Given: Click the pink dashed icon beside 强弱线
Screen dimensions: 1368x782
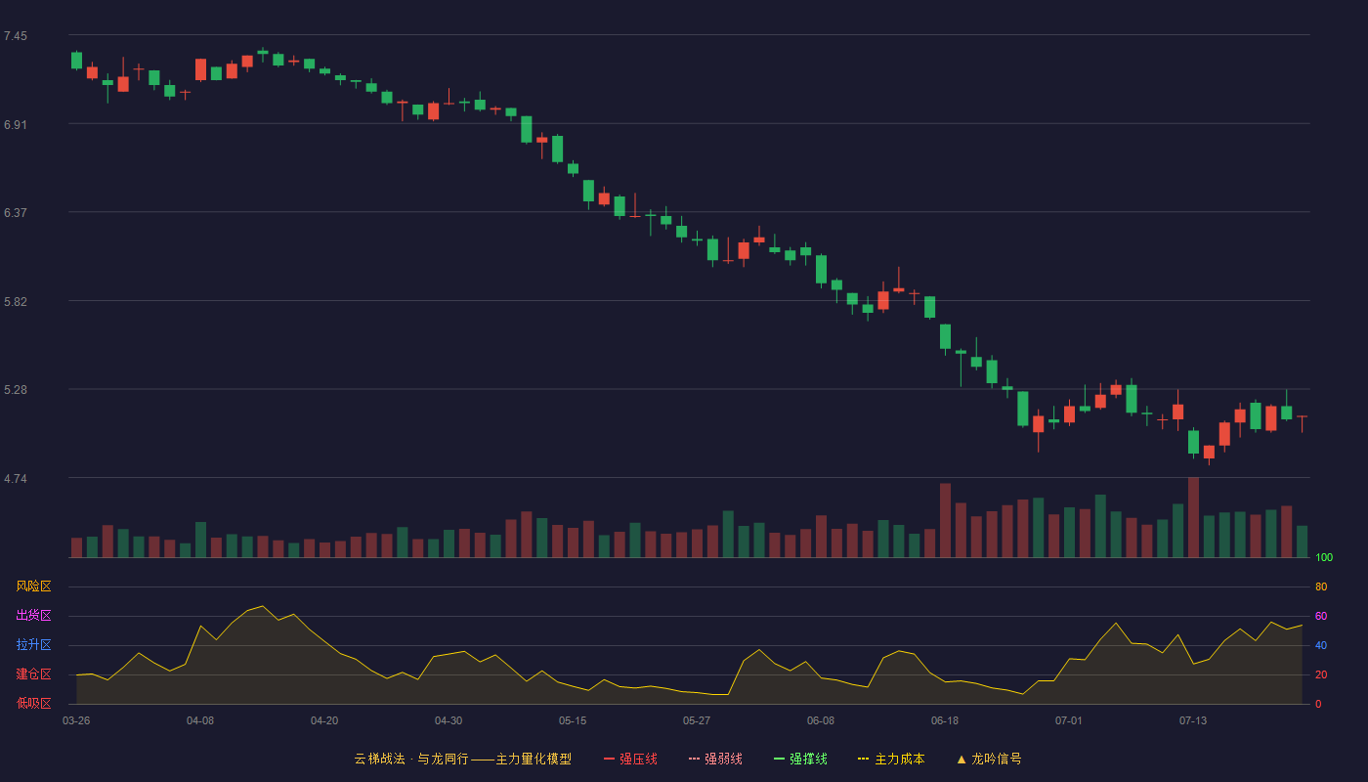Looking at the screenshot, I should pos(694,759).
